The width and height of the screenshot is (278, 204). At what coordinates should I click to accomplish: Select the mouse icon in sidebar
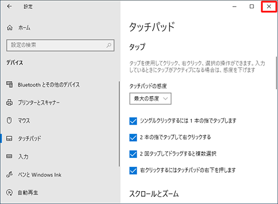[x=9, y=121]
